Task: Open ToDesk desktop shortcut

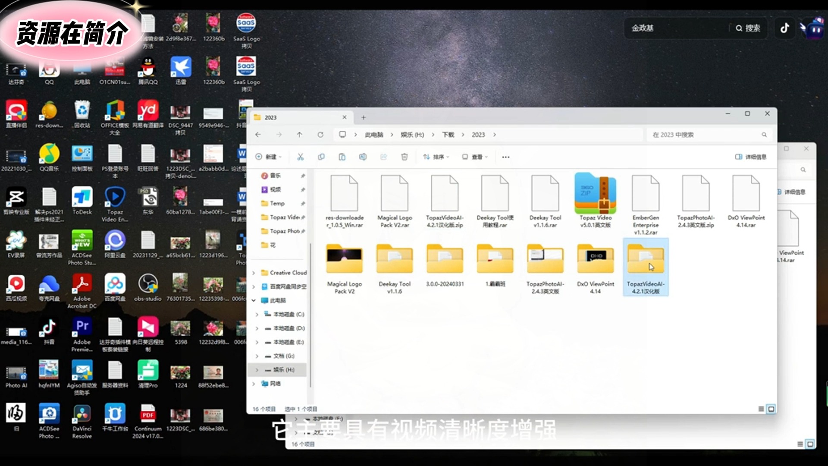Action: [82, 201]
